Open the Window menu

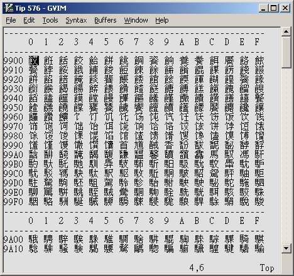click(136, 20)
